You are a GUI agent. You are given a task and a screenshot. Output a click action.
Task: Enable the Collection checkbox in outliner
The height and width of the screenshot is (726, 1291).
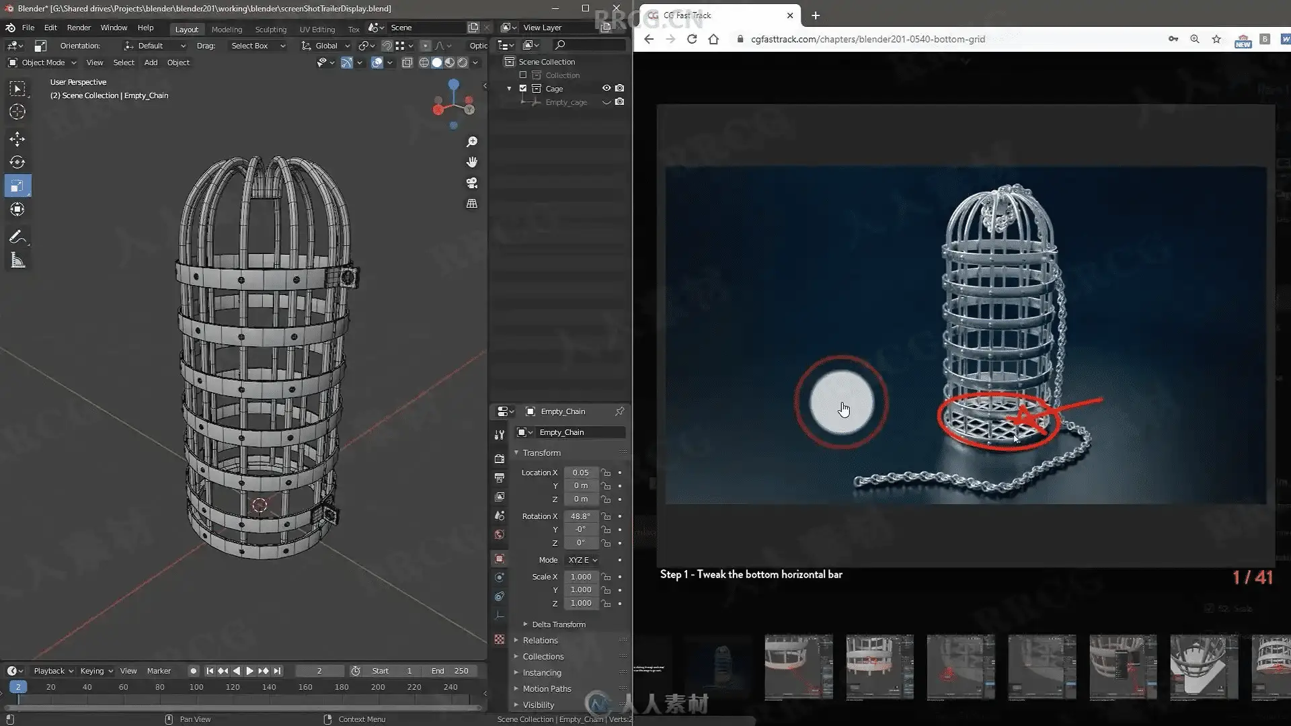(523, 75)
